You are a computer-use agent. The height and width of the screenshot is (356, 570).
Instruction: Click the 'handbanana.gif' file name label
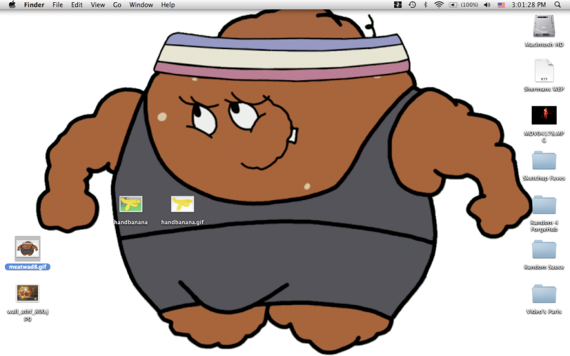click(x=183, y=222)
